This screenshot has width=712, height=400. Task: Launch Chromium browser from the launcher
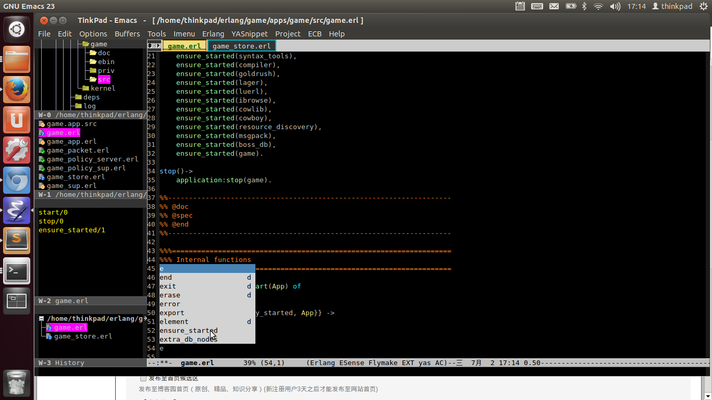click(17, 180)
